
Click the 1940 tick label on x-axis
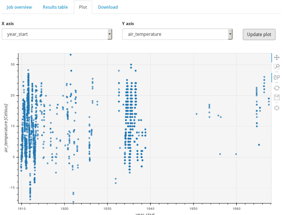point(150,208)
